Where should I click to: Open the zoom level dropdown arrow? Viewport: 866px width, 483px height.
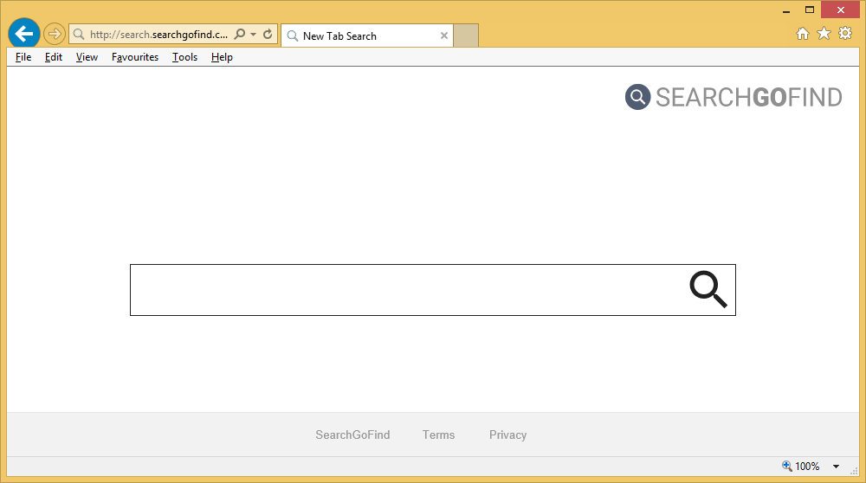point(837,467)
